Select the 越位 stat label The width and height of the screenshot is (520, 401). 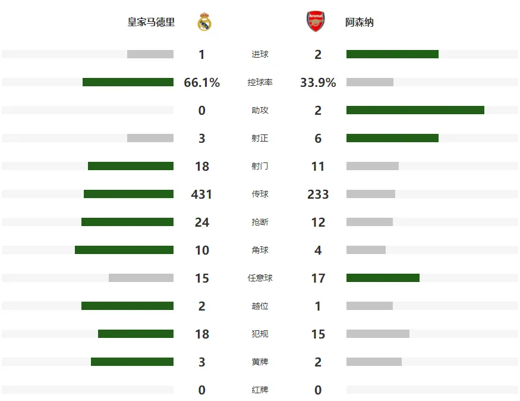(260, 306)
